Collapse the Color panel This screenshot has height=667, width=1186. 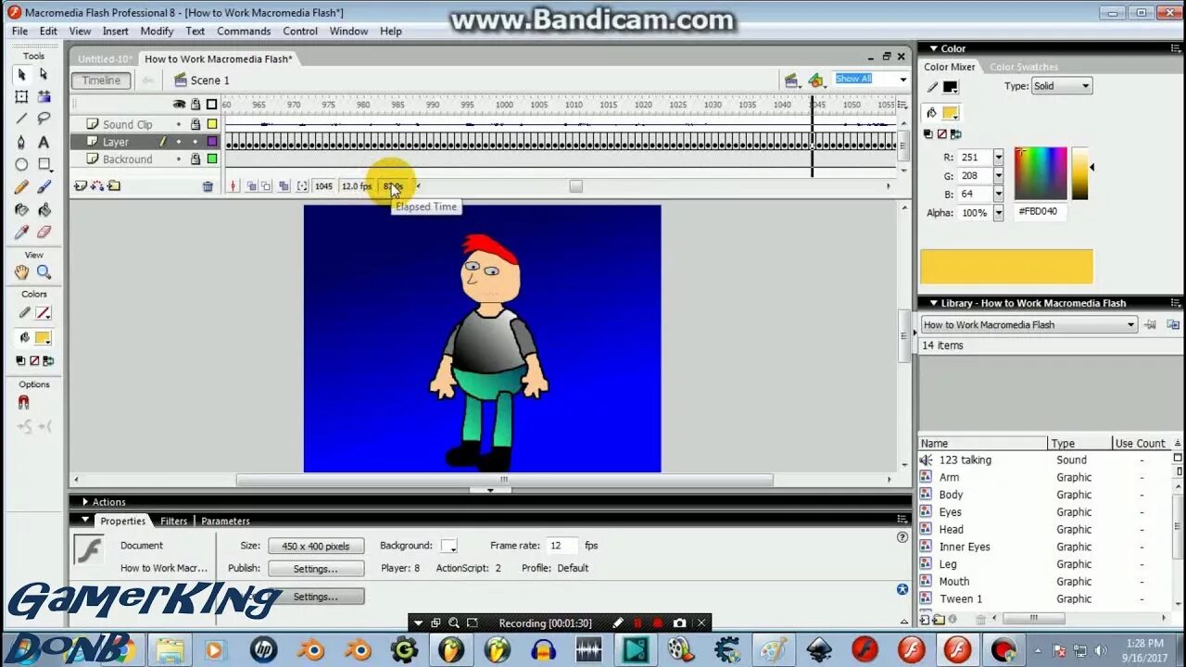click(x=932, y=48)
